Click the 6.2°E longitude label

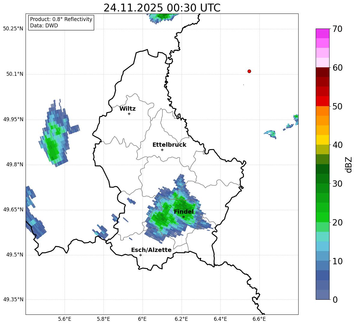[181, 319]
